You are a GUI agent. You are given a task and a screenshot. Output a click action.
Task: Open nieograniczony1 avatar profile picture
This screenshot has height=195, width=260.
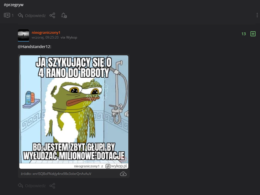[23, 35]
